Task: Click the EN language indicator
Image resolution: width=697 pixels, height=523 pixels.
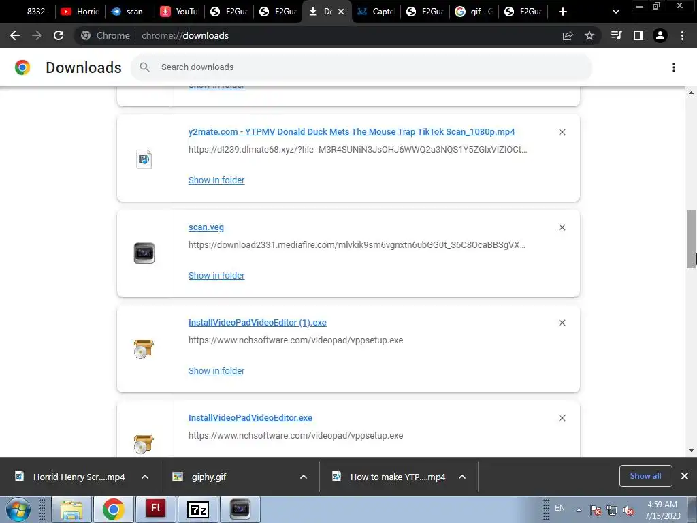Action: (x=560, y=508)
